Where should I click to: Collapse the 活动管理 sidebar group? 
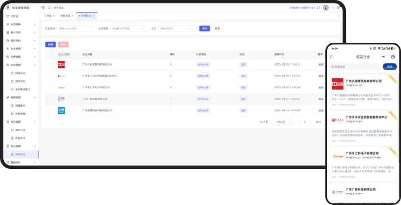click(x=21, y=65)
